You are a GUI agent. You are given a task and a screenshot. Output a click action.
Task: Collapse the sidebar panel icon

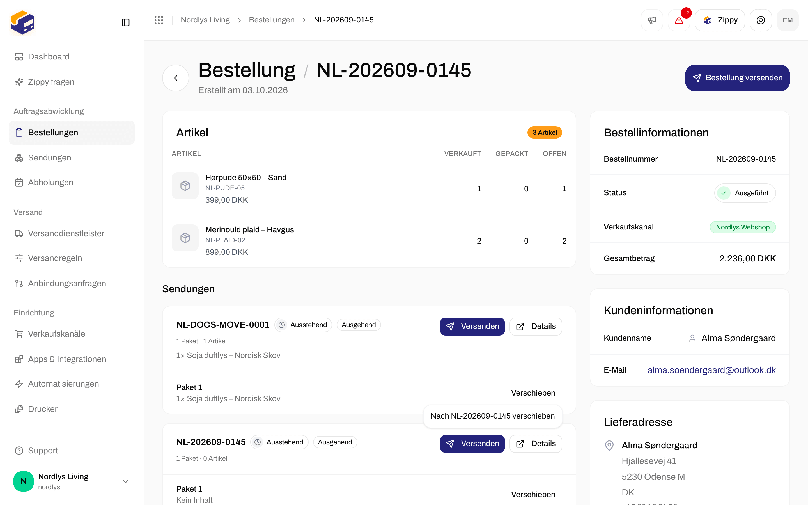click(x=125, y=22)
